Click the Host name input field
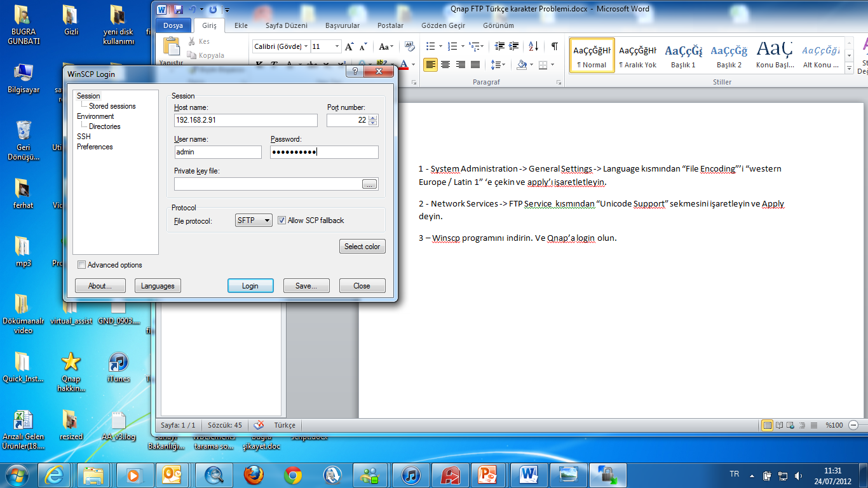Viewport: 868px width, 488px height. click(245, 120)
